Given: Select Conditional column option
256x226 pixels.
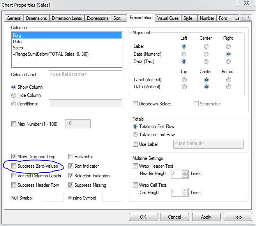Looking at the screenshot, I should 14,104.
